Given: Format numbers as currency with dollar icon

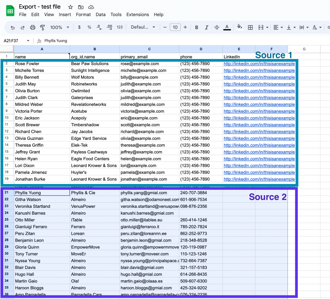Looking at the screenshot, I should 79,27.
